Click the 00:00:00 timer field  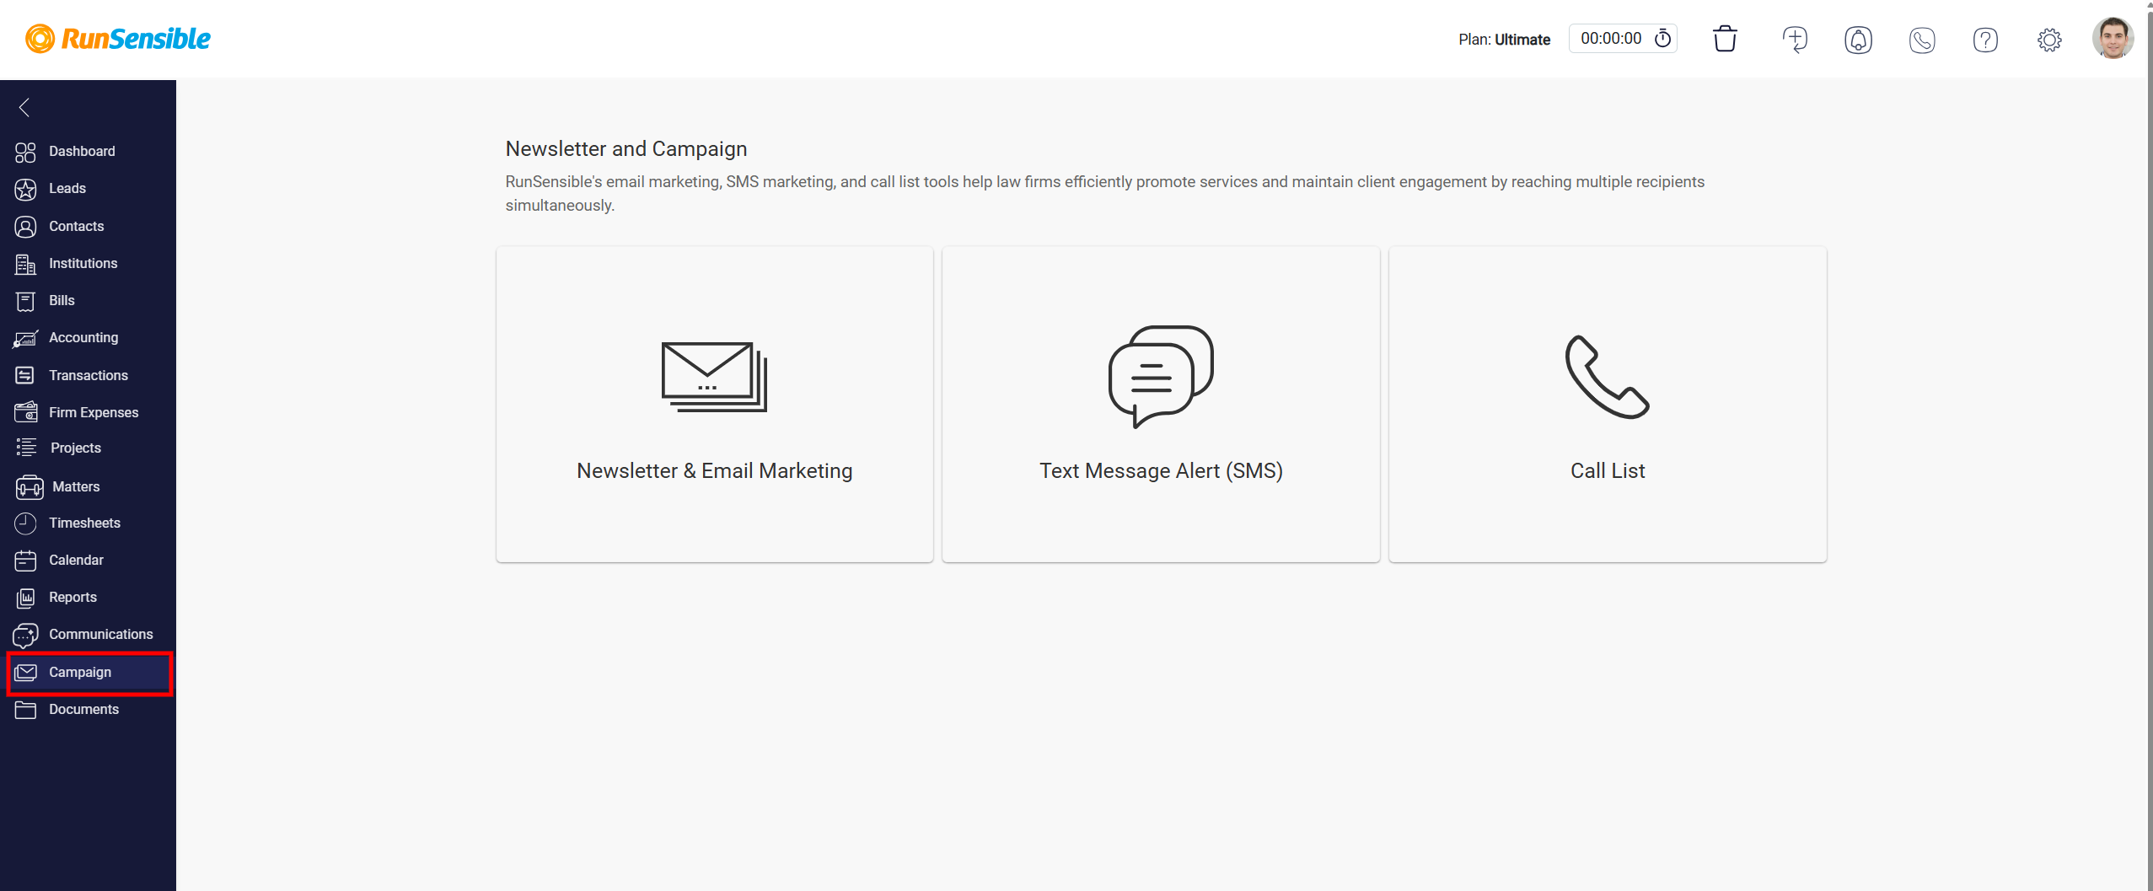point(1623,39)
